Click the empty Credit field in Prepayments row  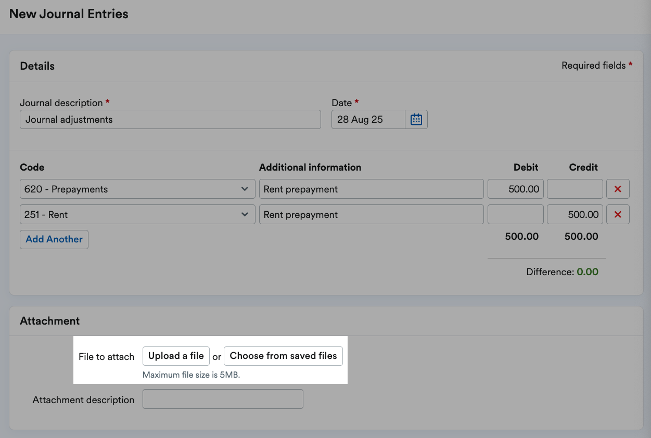point(575,189)
